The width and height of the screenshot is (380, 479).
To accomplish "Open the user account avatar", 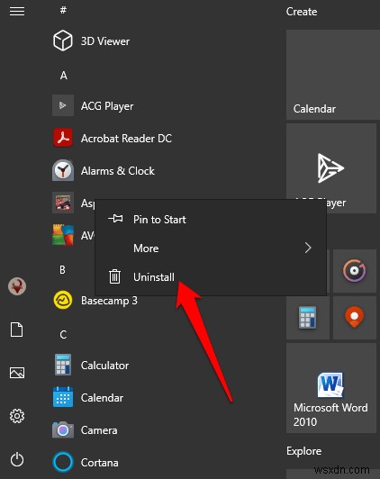I will click(x=17, y=286).
